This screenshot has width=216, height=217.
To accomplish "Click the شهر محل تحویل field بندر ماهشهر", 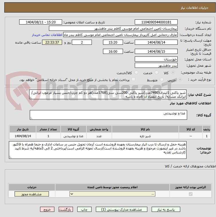I will point(156,66).
